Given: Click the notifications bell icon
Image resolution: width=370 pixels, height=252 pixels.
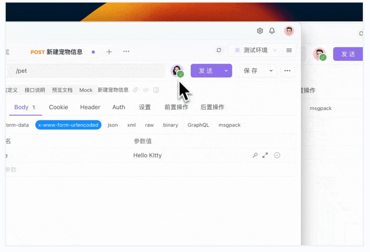Looking at the screenshot, I should (272, 31).
